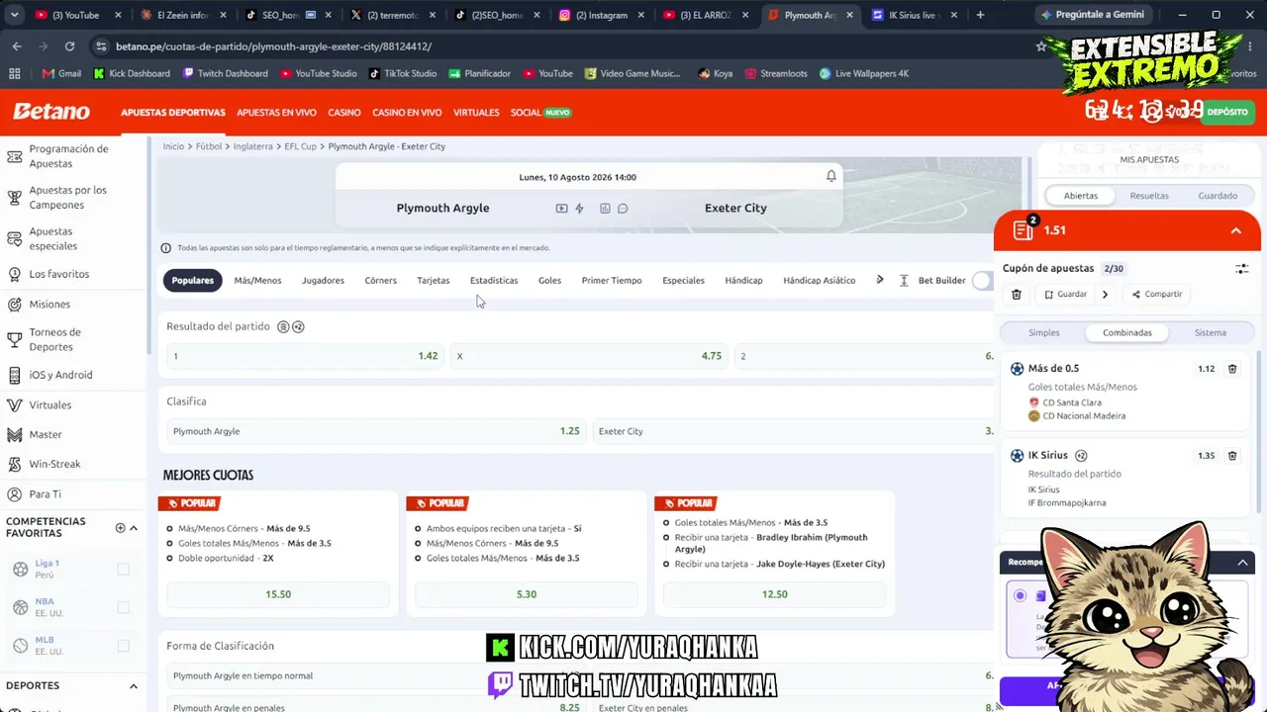This screenshot has height=712, width=1267.
Task: Expand the Guardar options arrow
Action: 1105,294
